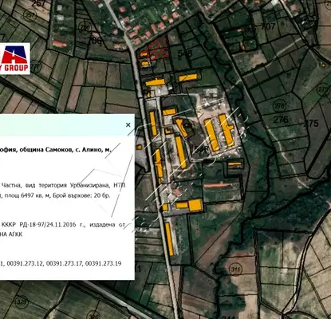Click the circled 276 parcel marker
Screen dimensions: 331x319
(279, 106)
